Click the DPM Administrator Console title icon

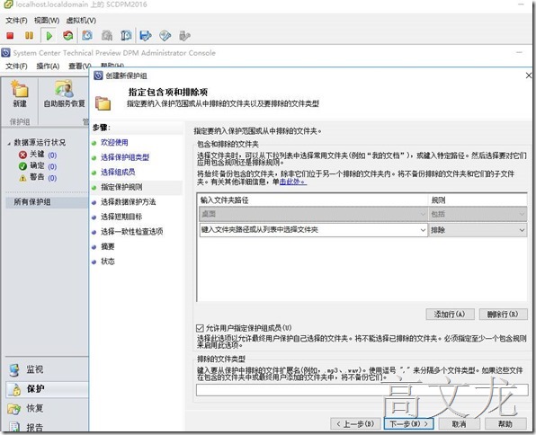tap(5, 53)
